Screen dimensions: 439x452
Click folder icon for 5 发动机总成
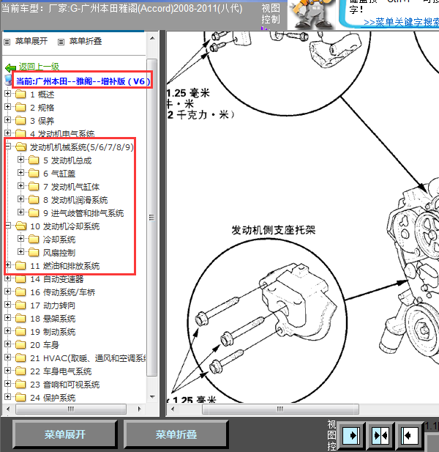(34, 160)
